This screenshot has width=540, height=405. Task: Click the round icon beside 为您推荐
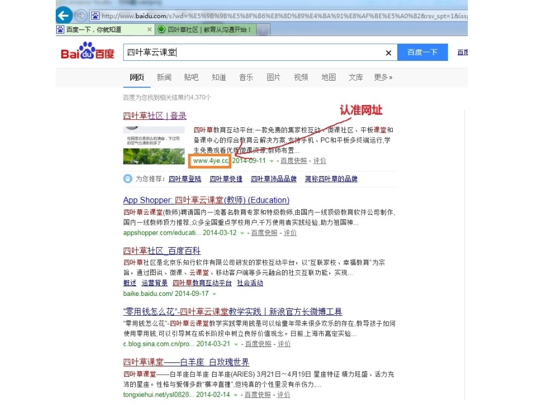[x=128, y=178]
